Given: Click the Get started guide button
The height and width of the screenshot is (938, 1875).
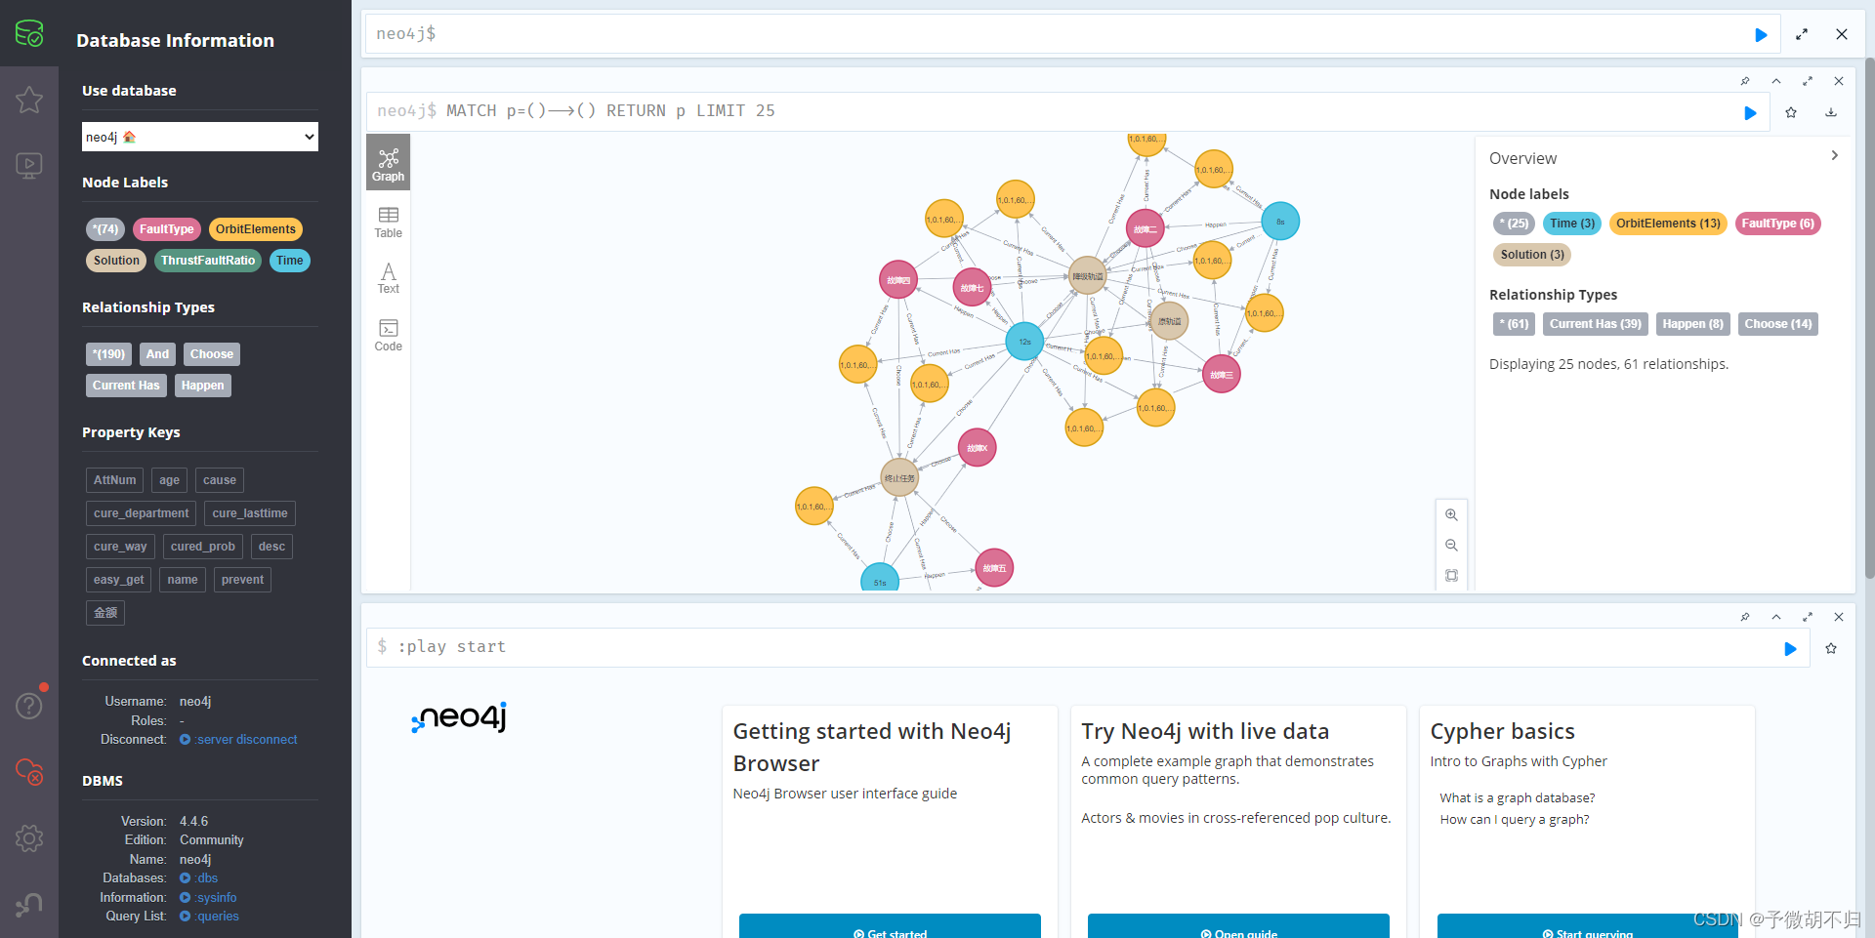Looking at the screenshot, I should 890,927.
